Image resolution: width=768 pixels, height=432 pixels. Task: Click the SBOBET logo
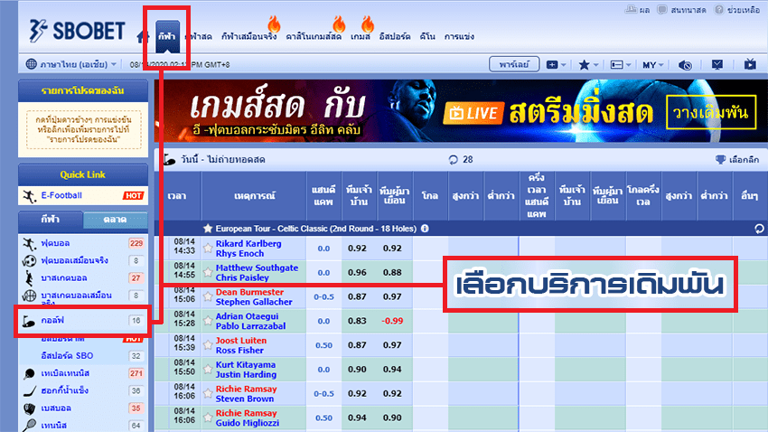77,31
